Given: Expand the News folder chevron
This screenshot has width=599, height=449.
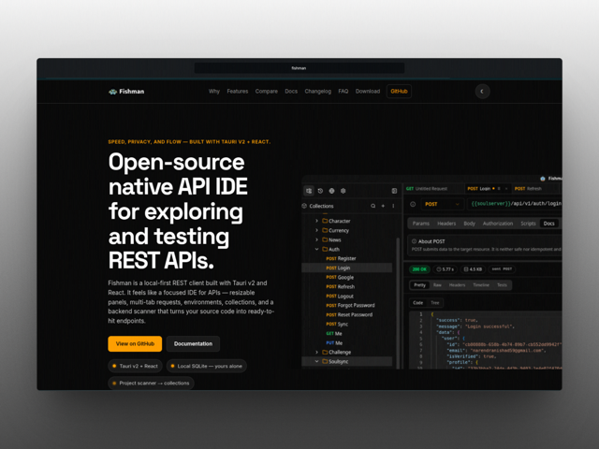Looking at the screenshot, I should [x=316, y=239].
